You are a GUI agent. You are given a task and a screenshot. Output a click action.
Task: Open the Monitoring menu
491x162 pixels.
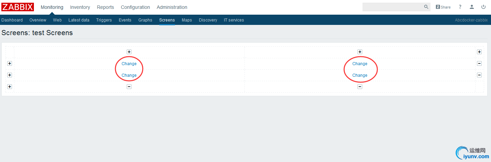(x=52, y=7)
